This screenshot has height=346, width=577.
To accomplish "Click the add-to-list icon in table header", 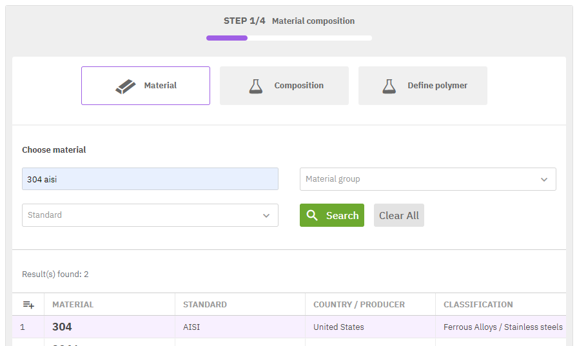I will (x=28, y=304).
